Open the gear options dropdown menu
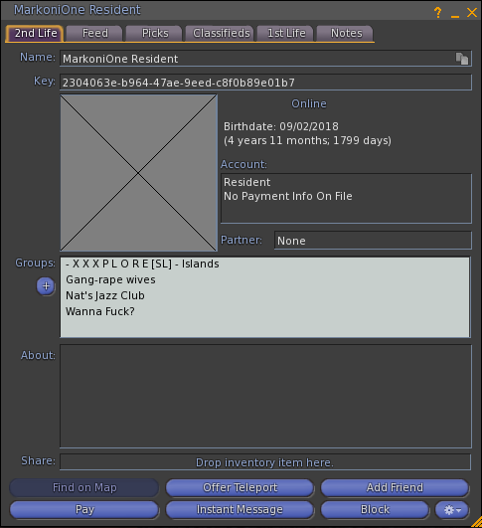Screen dimensions: 482x528 [x=452, y=510]
